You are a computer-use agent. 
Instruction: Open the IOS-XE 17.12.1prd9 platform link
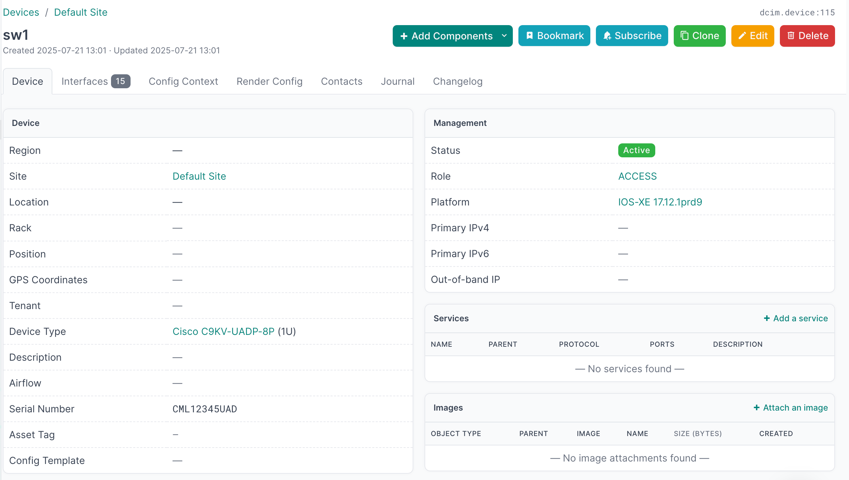point(660,202)
